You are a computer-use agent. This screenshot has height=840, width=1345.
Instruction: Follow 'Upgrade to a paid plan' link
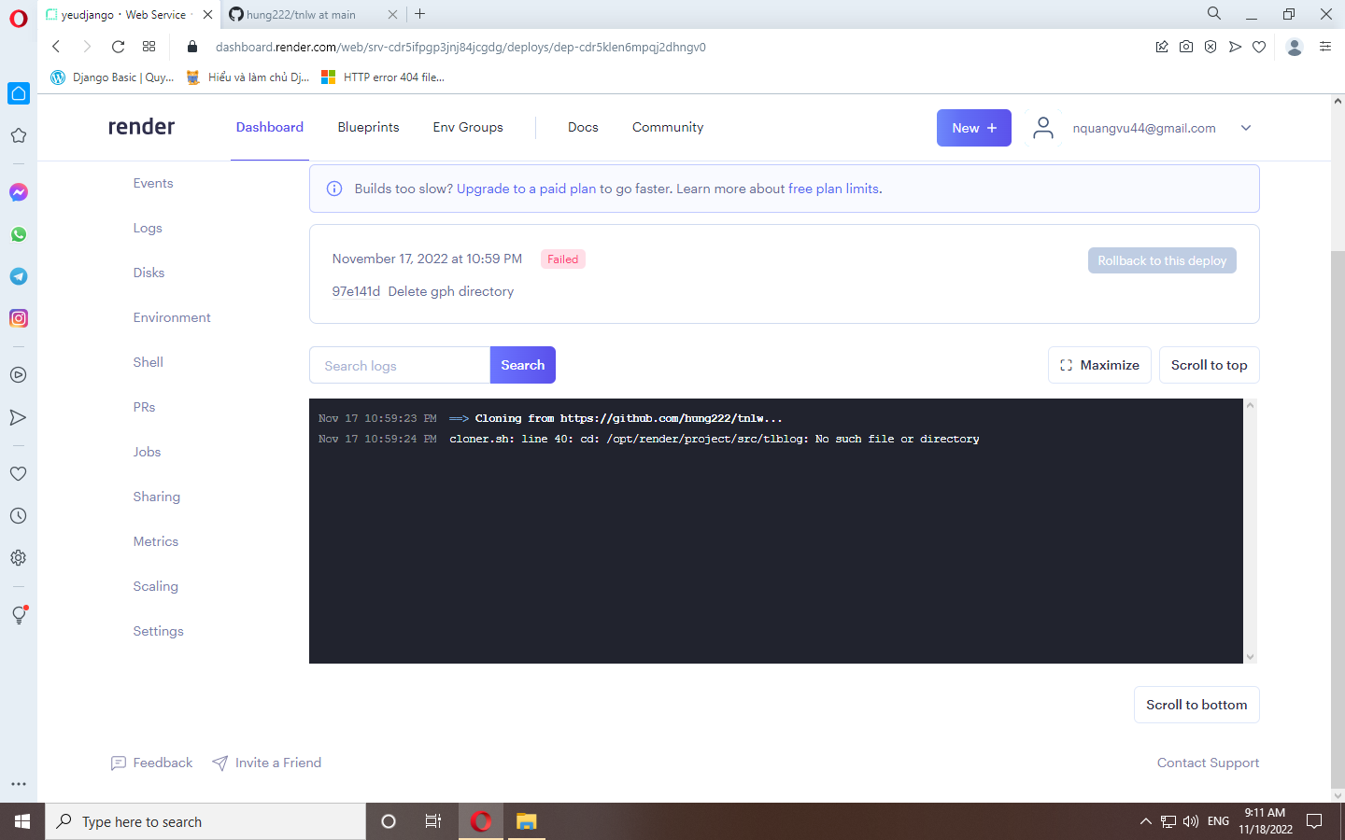coord(526,189)
